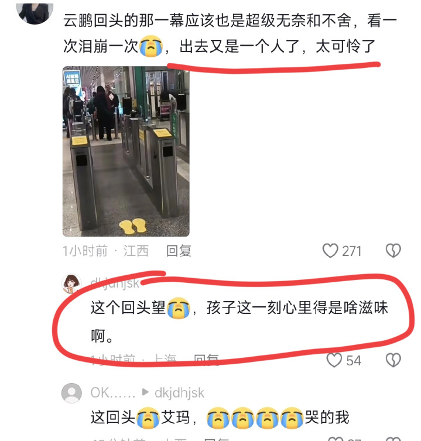Open dkjdhjsk's cartoon girl avatar

[x=71, y=284]
